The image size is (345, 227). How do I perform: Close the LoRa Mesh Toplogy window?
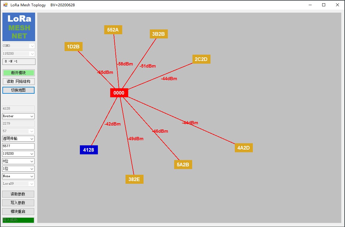[337, 5]
